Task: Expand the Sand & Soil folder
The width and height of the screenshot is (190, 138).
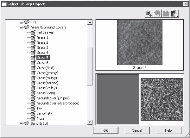Action: point(21,123)
